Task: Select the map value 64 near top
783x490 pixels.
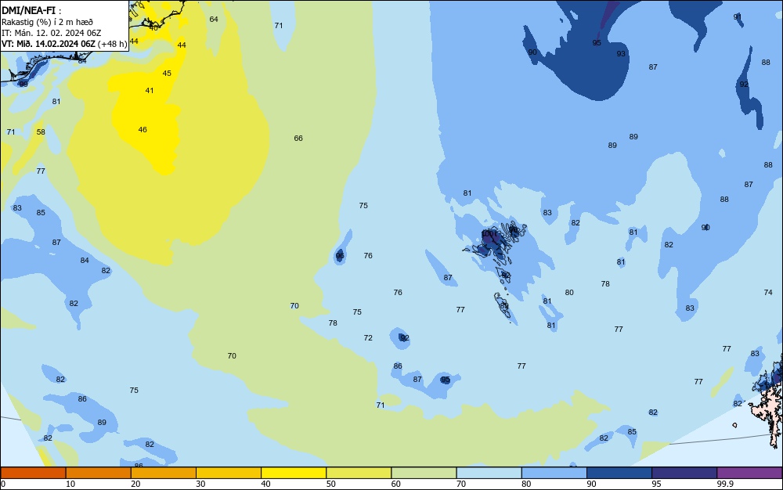Action: [x=214, y=20]
